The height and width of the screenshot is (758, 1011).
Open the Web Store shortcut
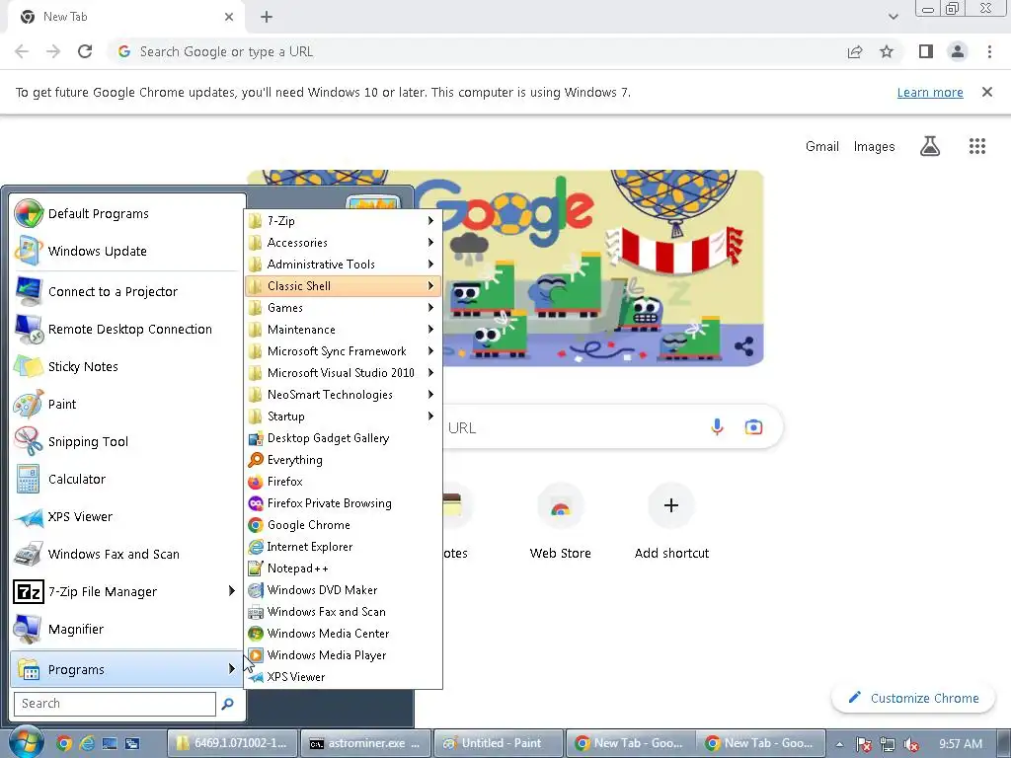(x=561, y=521)
